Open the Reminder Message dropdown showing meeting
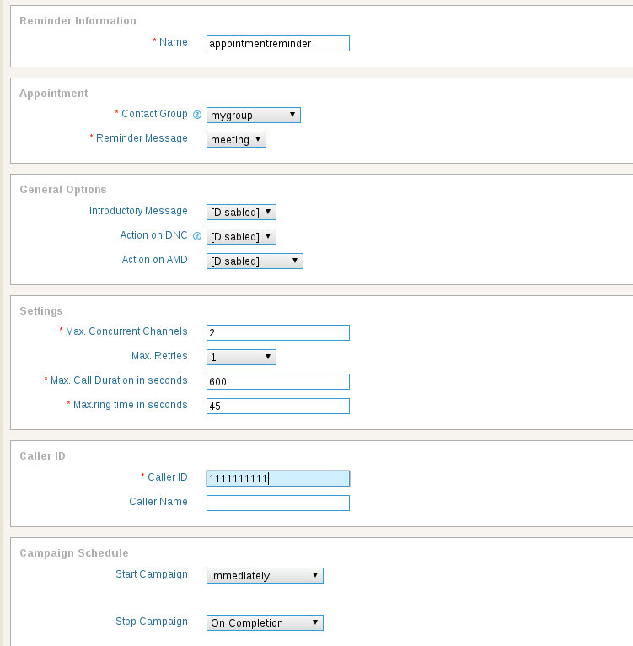The width and height of the screenshot is (633, 646). 236,139
